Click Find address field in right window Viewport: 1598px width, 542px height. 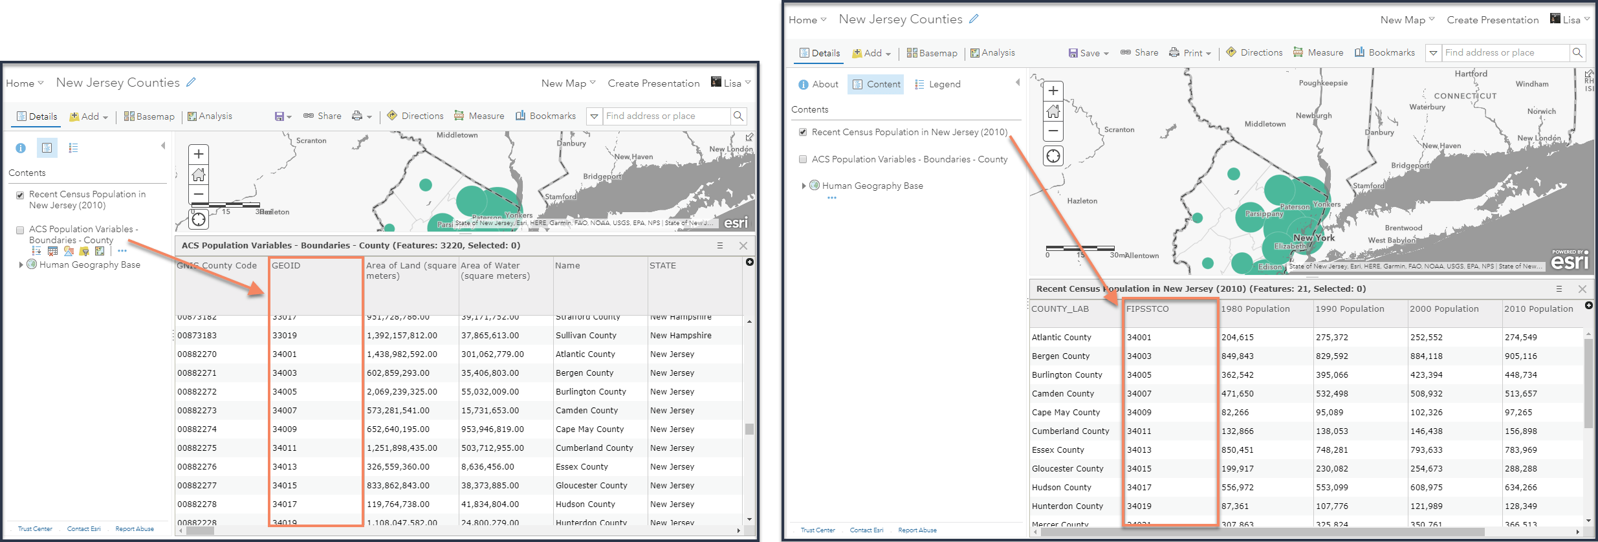click(1505, 52)
